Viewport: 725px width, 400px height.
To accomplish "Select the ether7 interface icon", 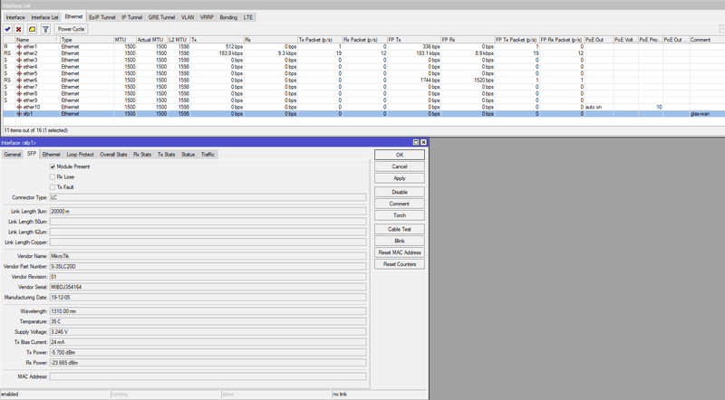I will 19,87.
